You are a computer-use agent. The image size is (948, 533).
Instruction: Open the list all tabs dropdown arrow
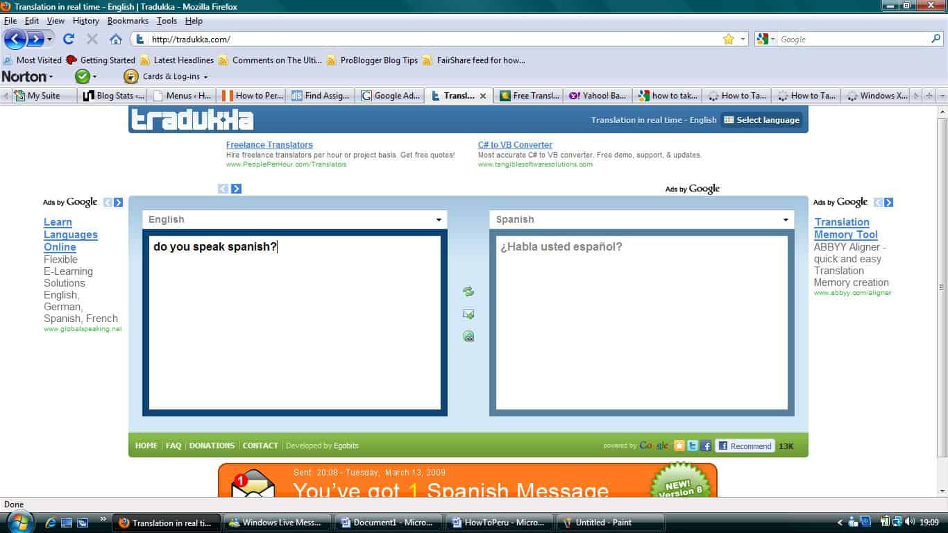click(942, 96)
